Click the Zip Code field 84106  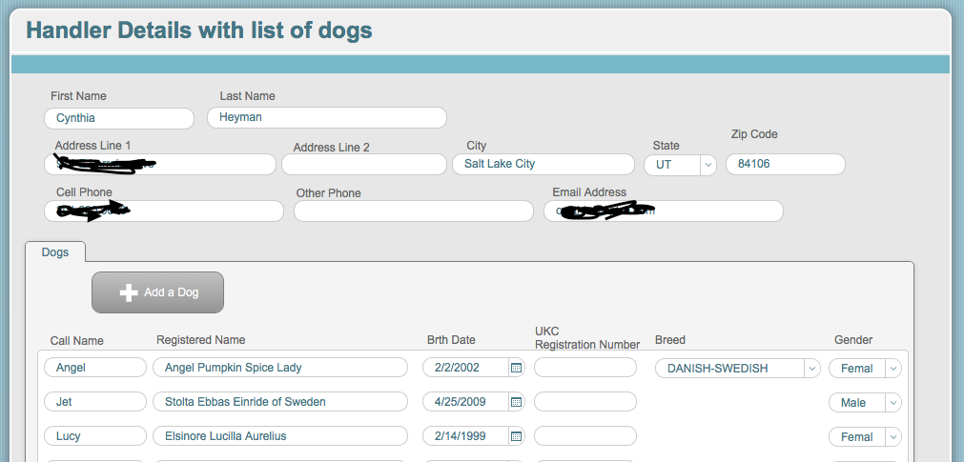(x=786, y=164)
